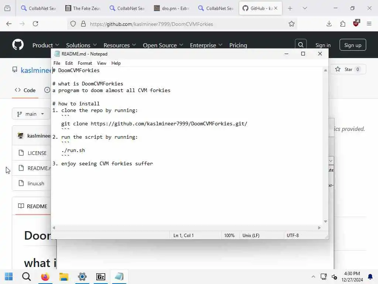Open the main branch dropdown

[31, 114]
